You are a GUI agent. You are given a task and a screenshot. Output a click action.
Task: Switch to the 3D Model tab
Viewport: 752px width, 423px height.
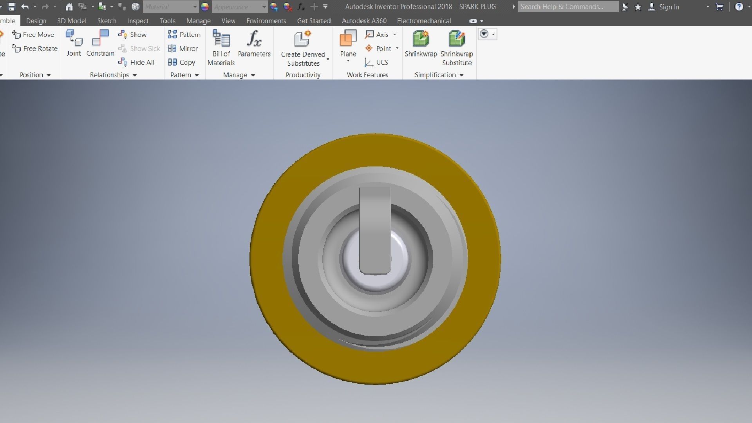(72, 21)
